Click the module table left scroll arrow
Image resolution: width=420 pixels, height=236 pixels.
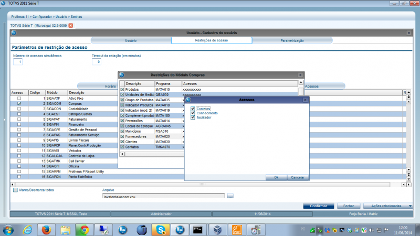pyautogui.click(x=13, y=185)
